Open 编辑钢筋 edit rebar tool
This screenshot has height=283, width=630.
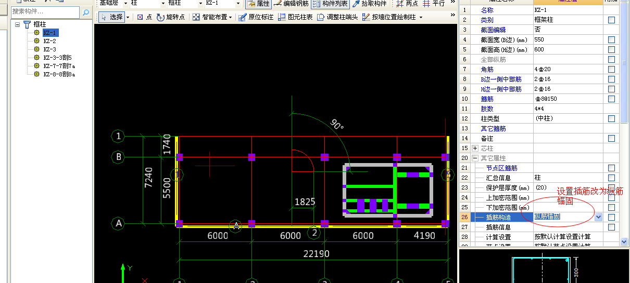click(x=291, y=3)
